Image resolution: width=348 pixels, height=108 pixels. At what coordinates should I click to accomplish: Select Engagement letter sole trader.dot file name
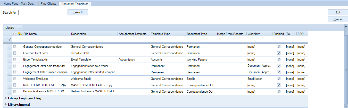(x=44, y=66)
